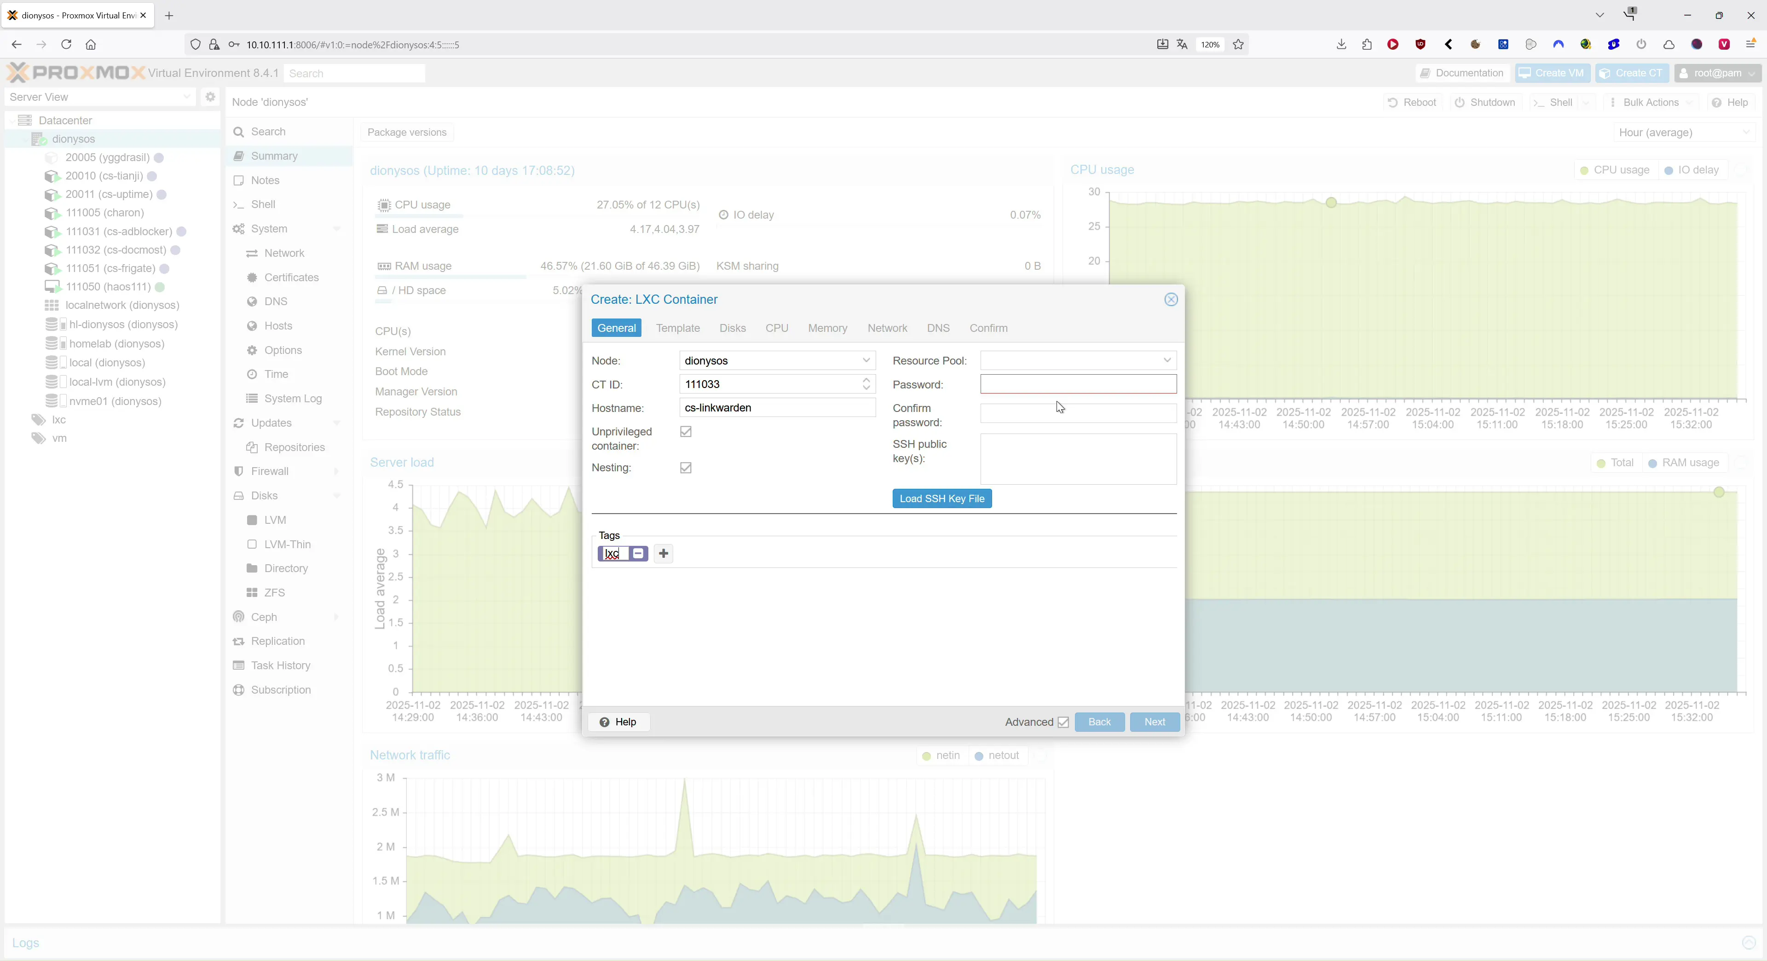Expand the Resource Pool dropdown

tap(1166, 361)
